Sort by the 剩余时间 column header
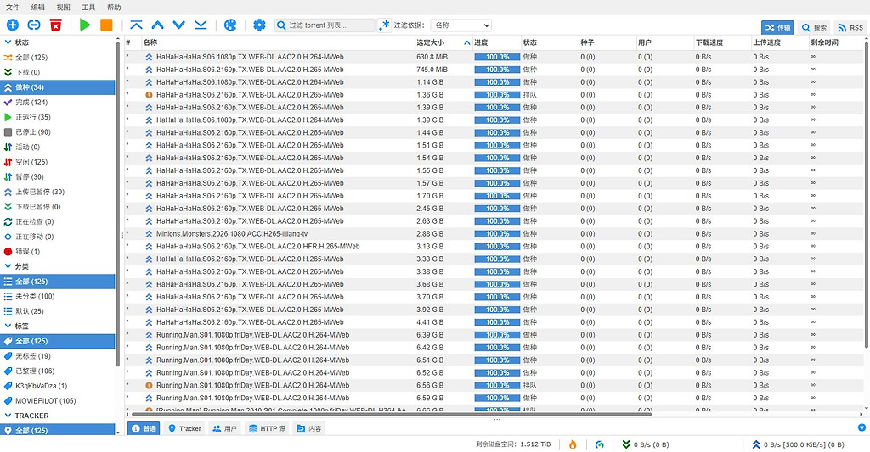 tap(835, 42)
